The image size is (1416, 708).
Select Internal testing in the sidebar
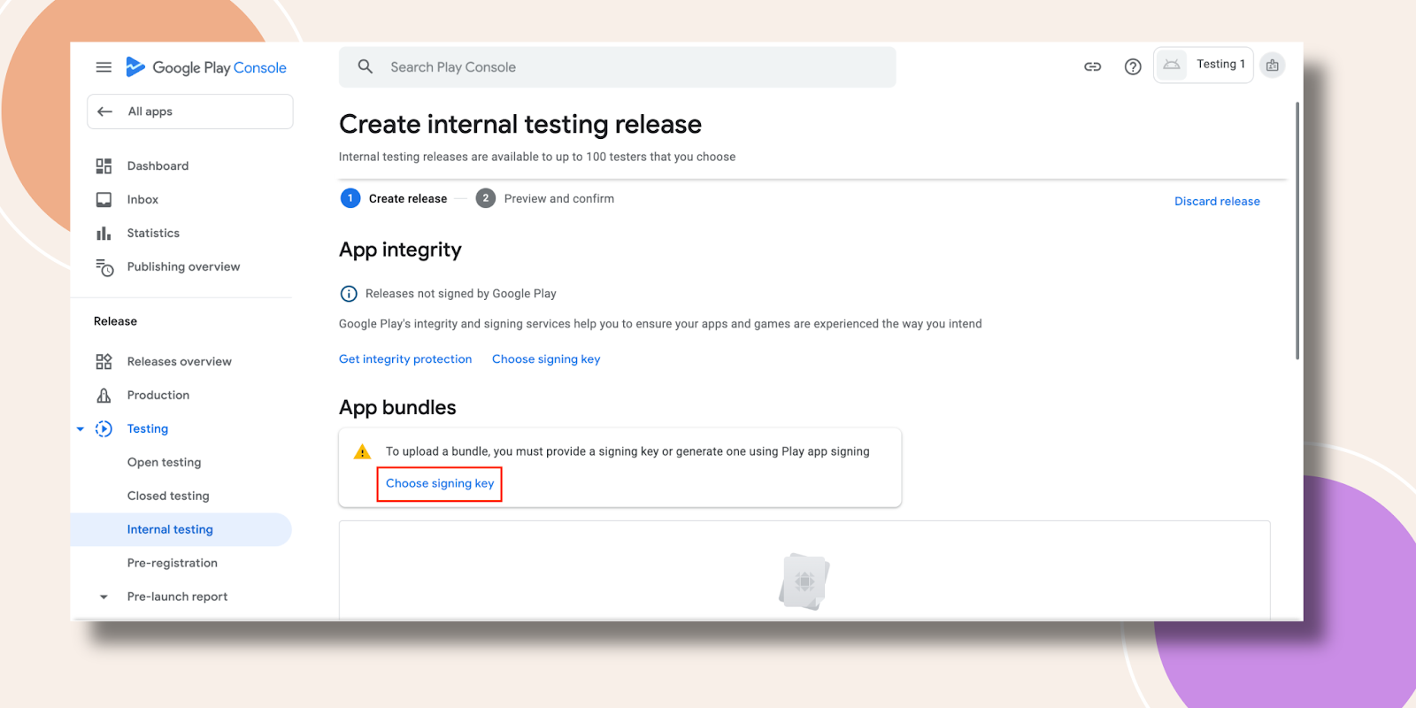point(181,529)
